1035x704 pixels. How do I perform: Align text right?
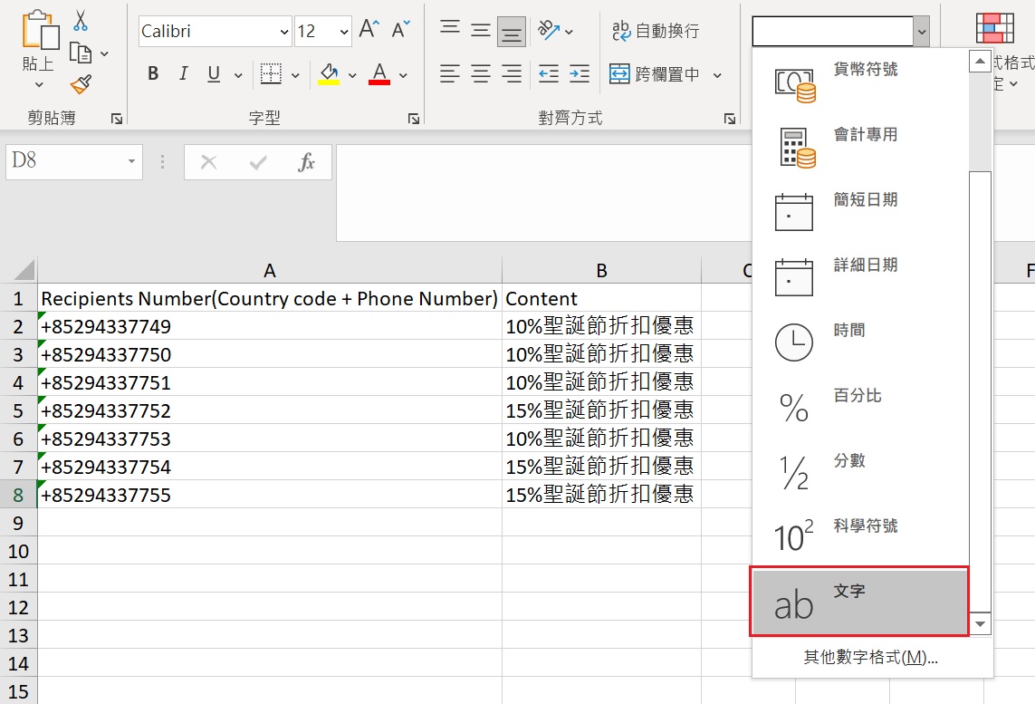click(x=512, y=74)
